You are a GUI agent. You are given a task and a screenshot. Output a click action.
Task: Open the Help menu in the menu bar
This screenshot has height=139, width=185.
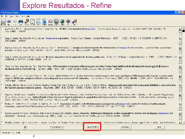[28, 16]
